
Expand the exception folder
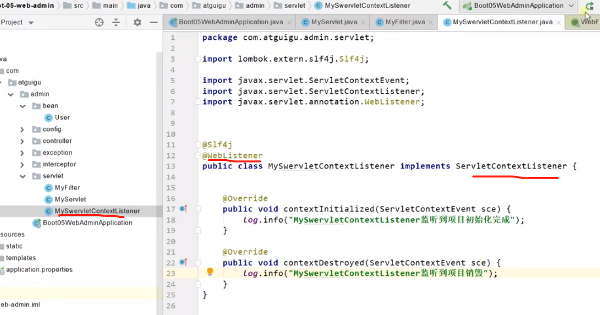click(x=22, y=153)
